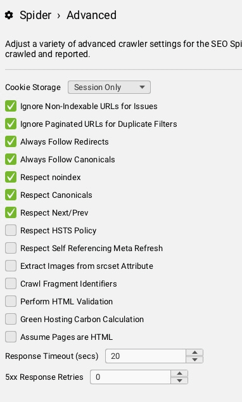242x402 pixels.
Task: Check Assume Pages are HTML
Action: [11, 337]
